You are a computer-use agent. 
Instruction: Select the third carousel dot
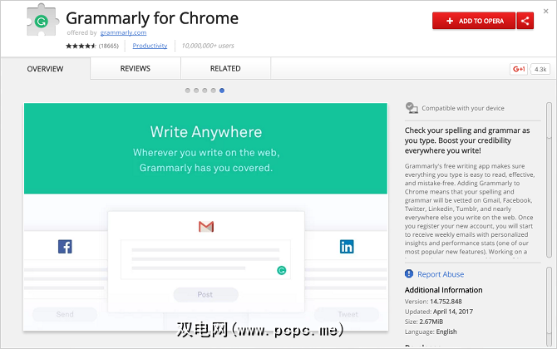205,91
